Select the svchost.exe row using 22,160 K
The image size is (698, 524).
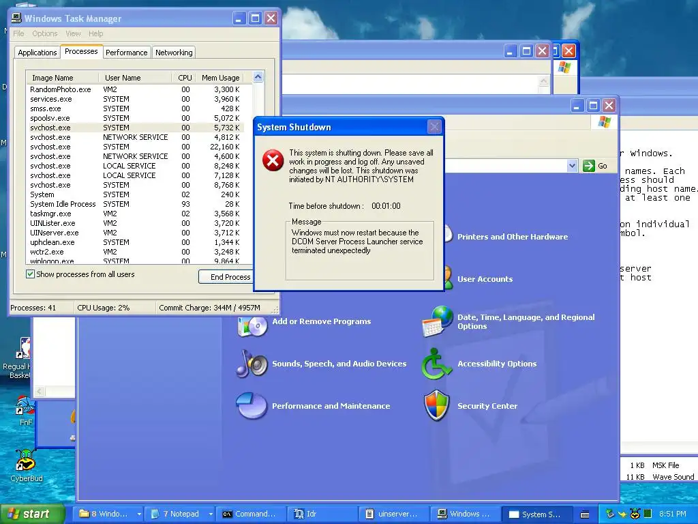[136, 147]
